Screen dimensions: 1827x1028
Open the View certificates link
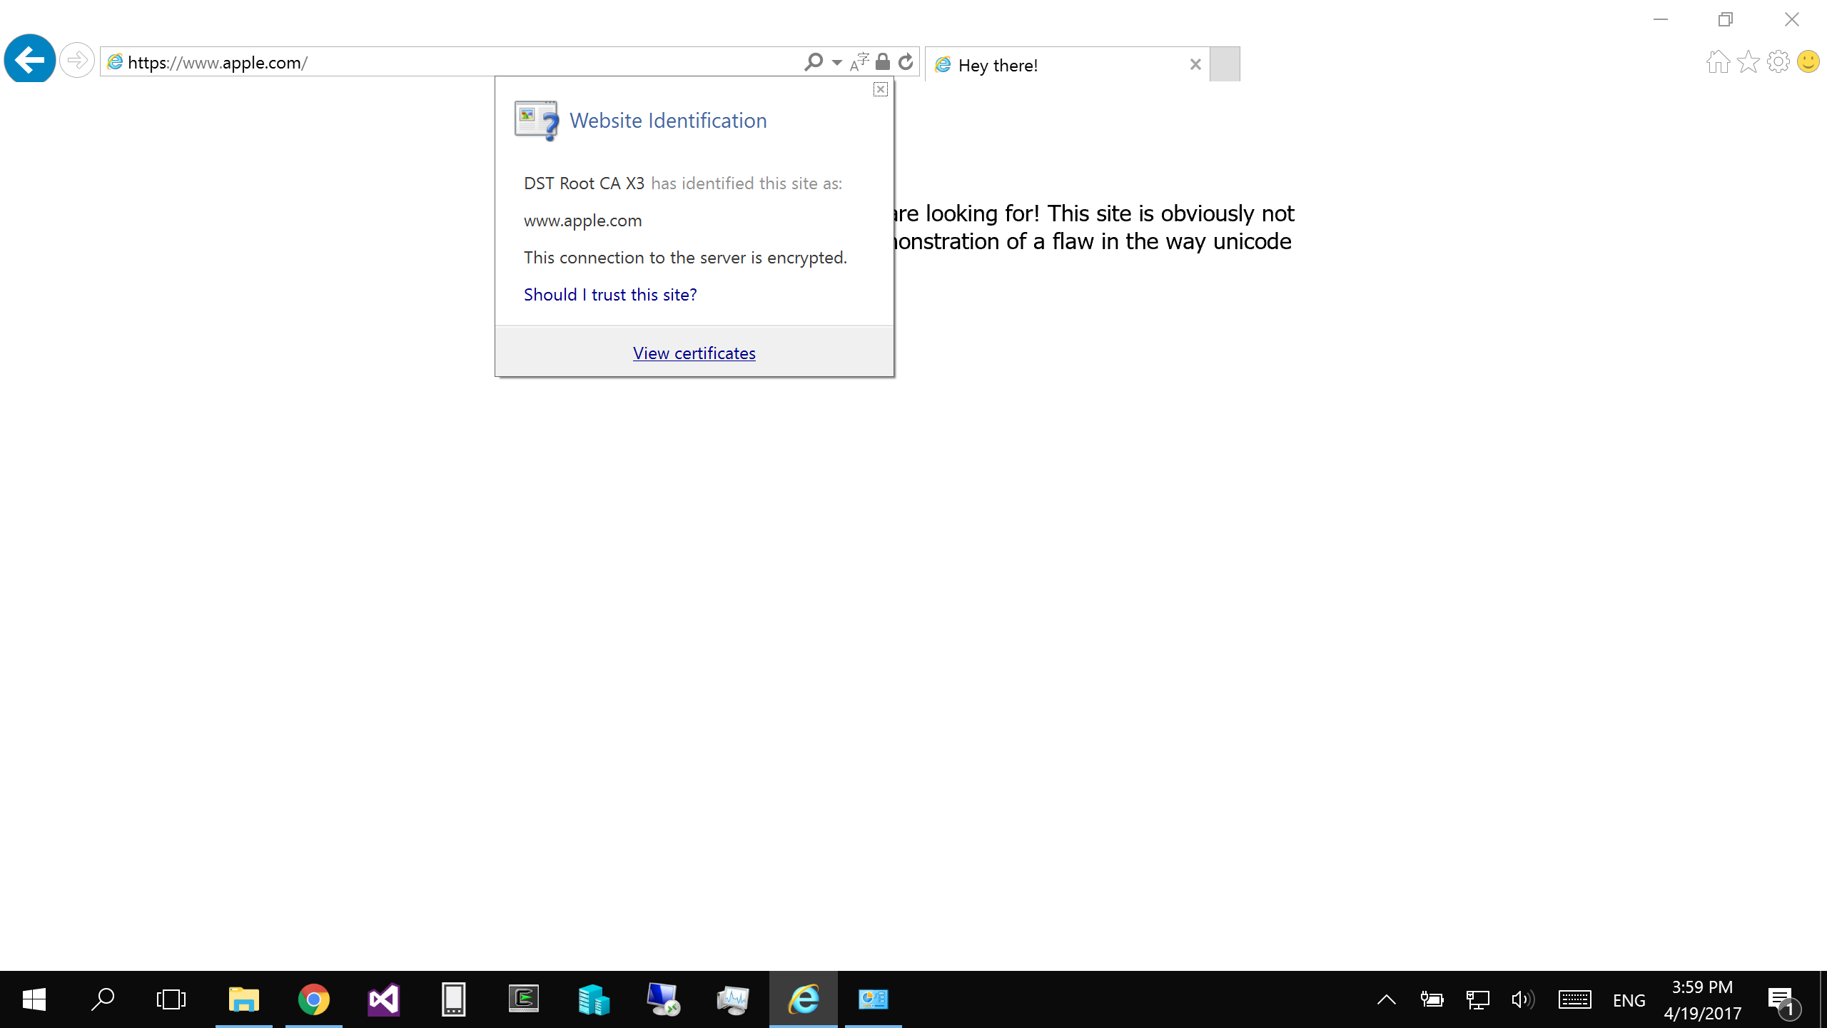pos(694,353)
